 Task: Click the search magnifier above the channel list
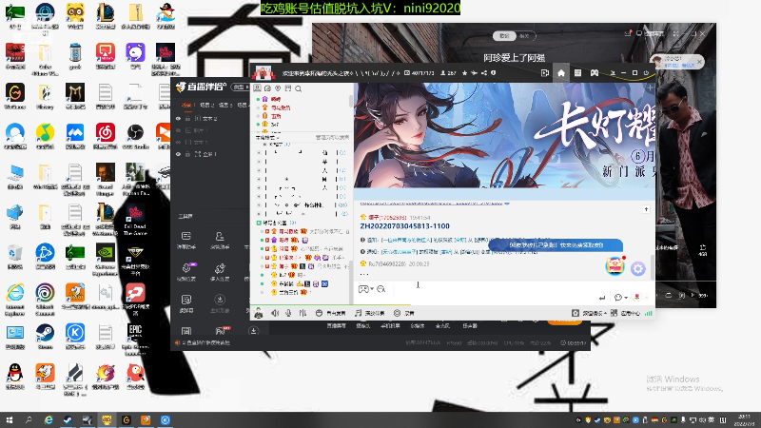click(299, 88)
